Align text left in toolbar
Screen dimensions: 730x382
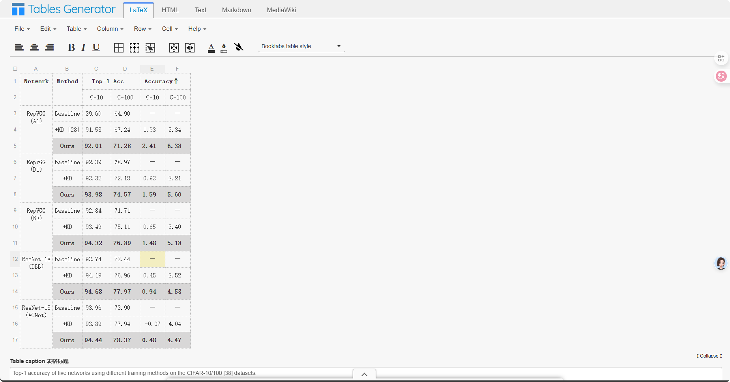(x=19, y=47)
